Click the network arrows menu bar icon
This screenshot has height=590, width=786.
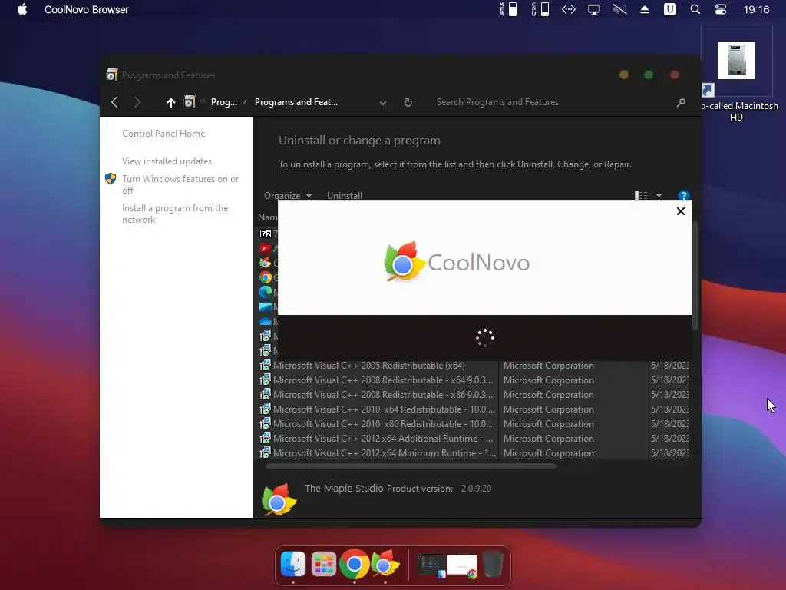[569, 9]
